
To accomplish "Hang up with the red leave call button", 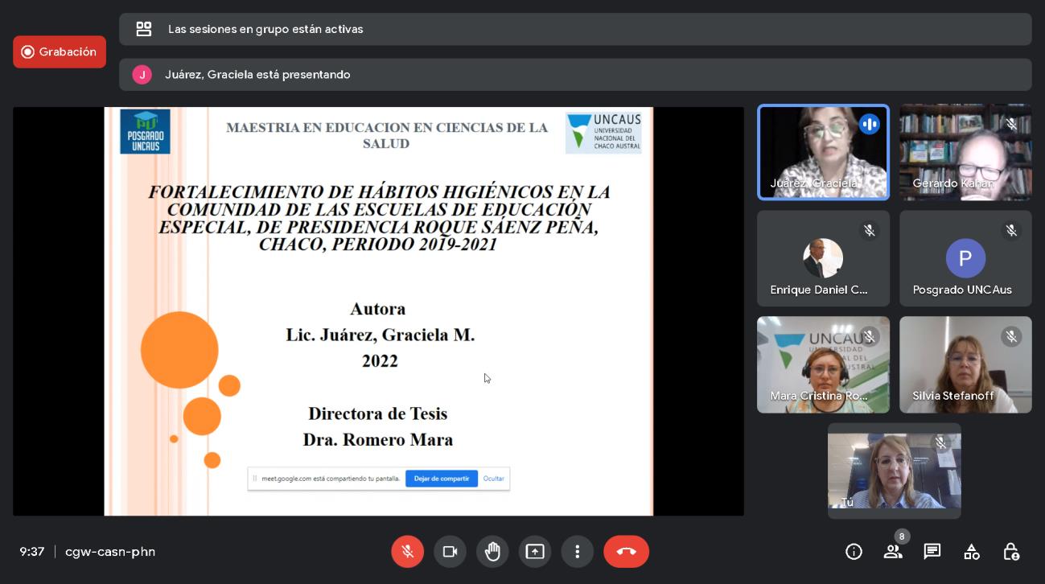I will [x=626, y=552].
